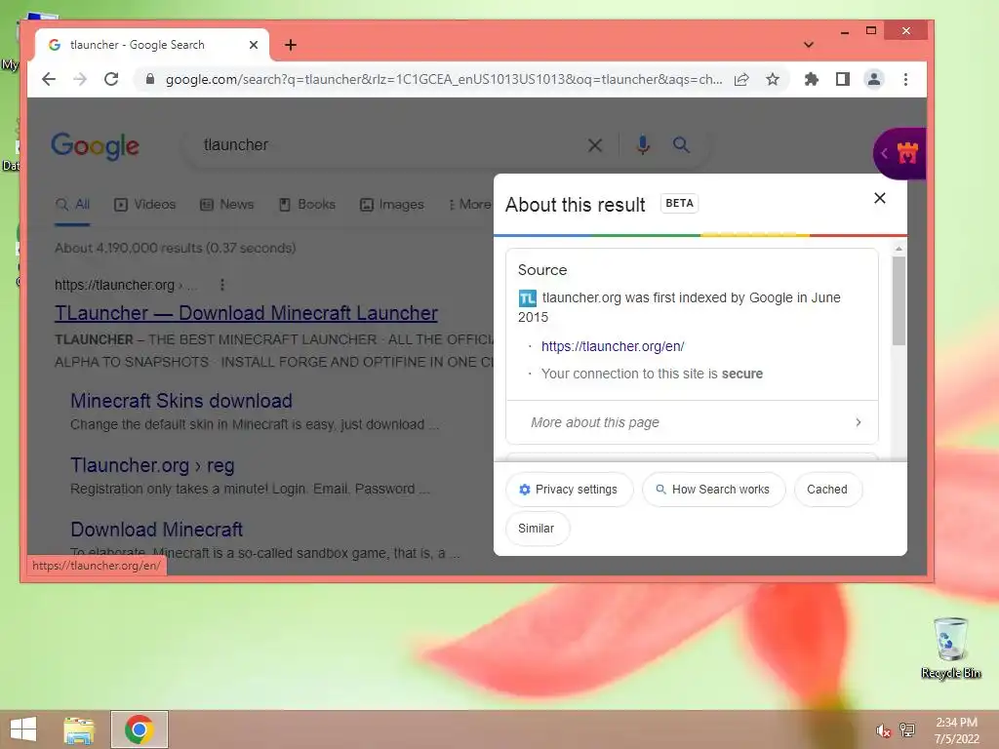Image resolution: width=999 pixels, height=749 pixels.
Task: Click https://tlauncher.org result URL text
Action: [115, 285]
